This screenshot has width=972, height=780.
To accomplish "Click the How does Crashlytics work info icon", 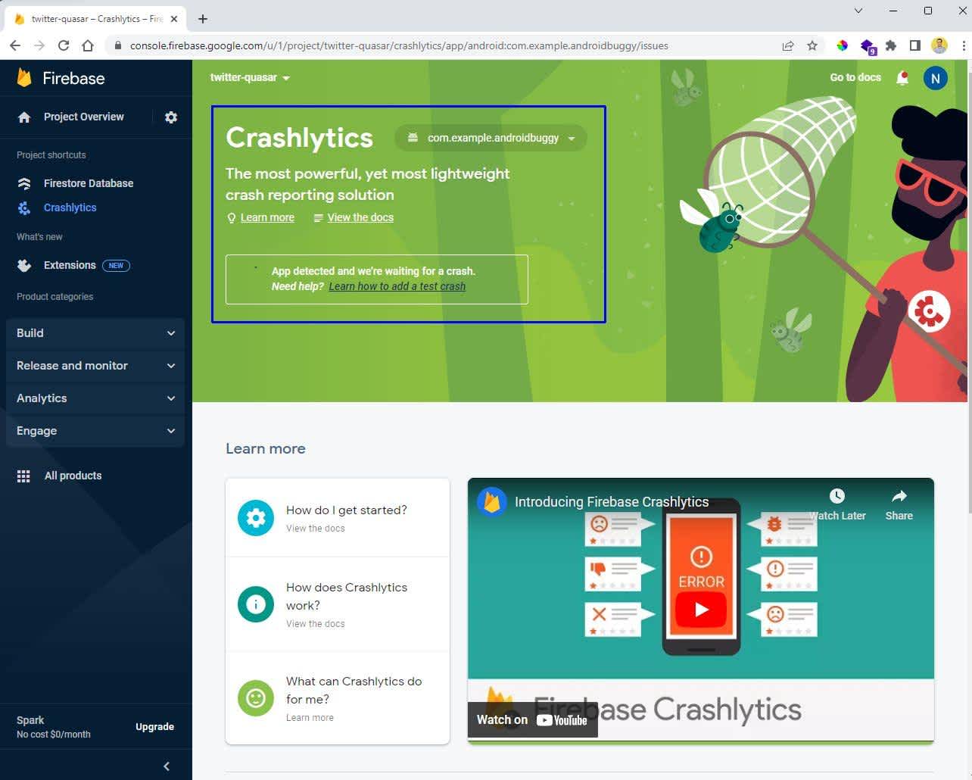I will (256, 604).
